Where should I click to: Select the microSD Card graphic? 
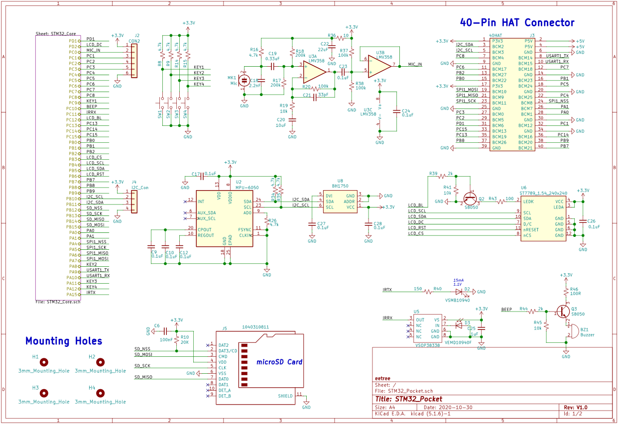pyautogui.click(x=271, y=361)
